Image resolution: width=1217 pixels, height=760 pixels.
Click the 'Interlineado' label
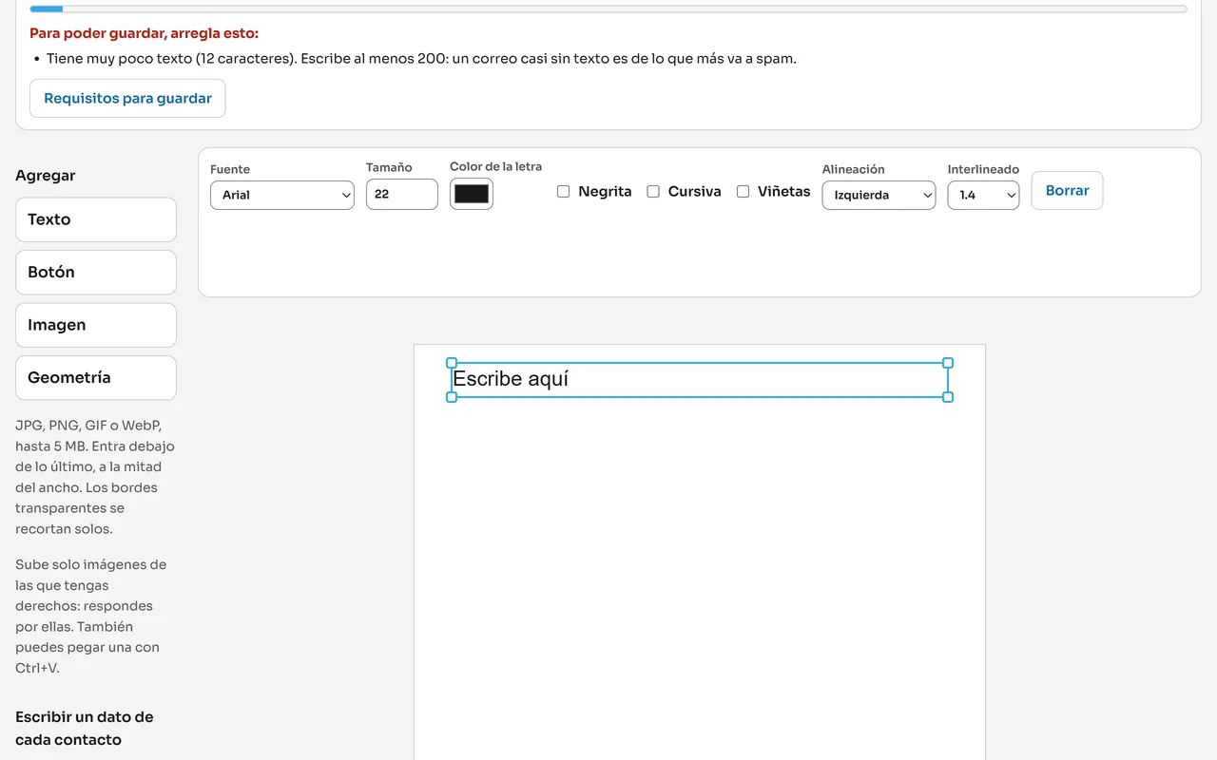point(983,169)
